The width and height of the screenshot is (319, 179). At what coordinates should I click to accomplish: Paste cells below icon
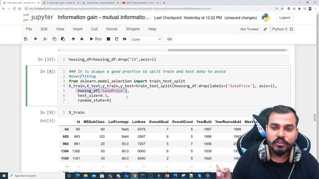(63, 39)
